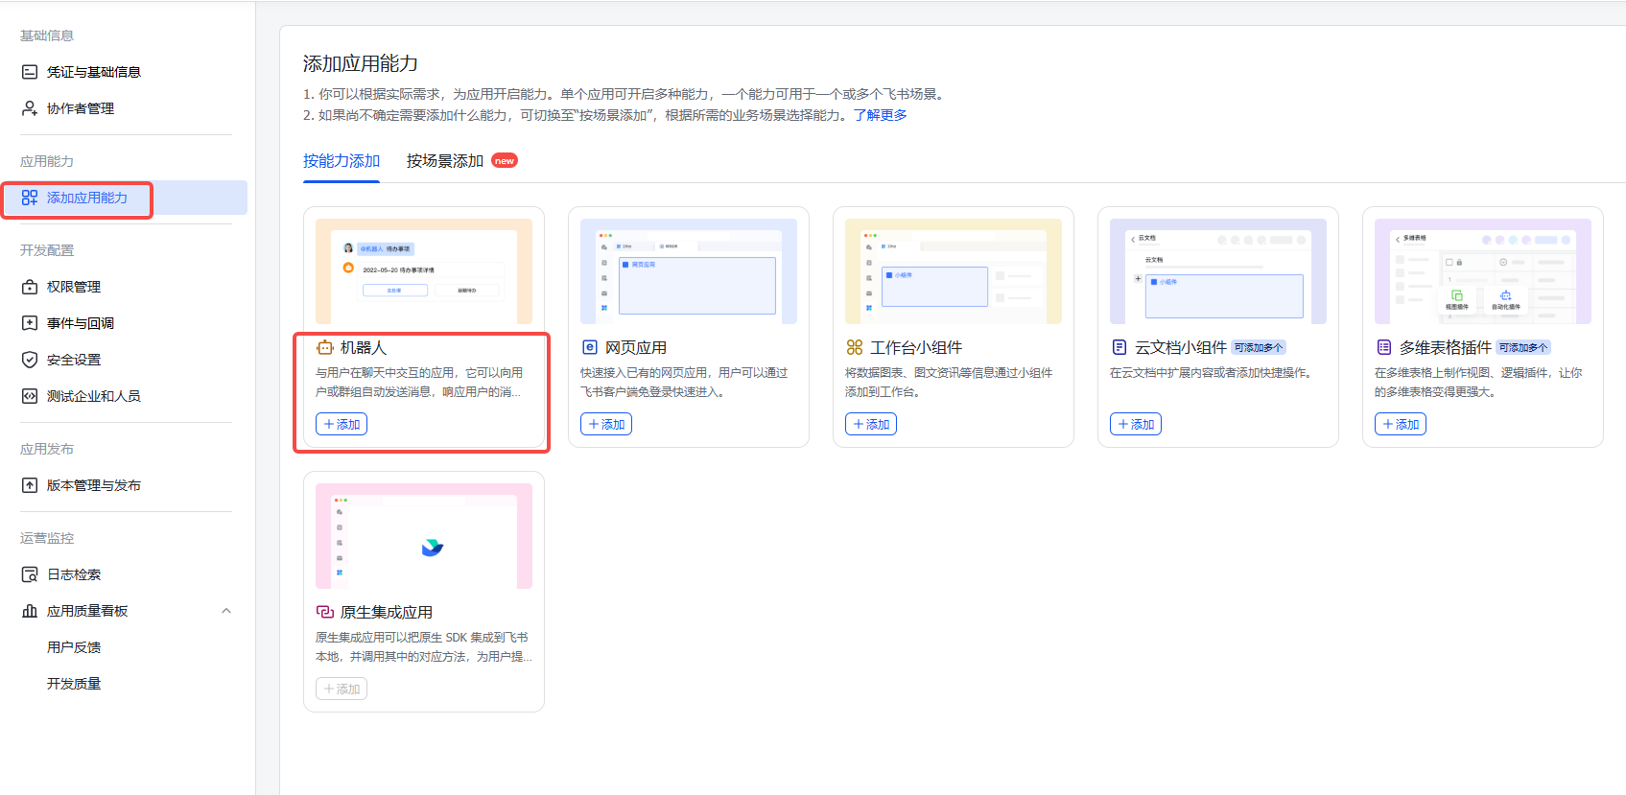Screen dimensions: 1626x795
Task: Add the 工作台小组件 capability
Action: 871,424
